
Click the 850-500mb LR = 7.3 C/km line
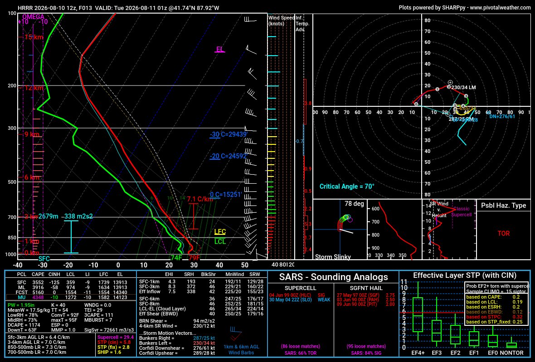[x=37, y=347]
